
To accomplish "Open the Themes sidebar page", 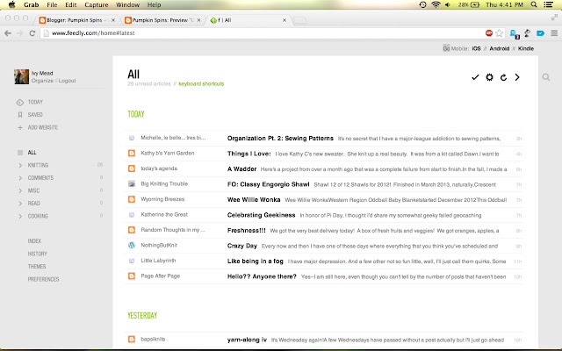I will click(37, 267).
